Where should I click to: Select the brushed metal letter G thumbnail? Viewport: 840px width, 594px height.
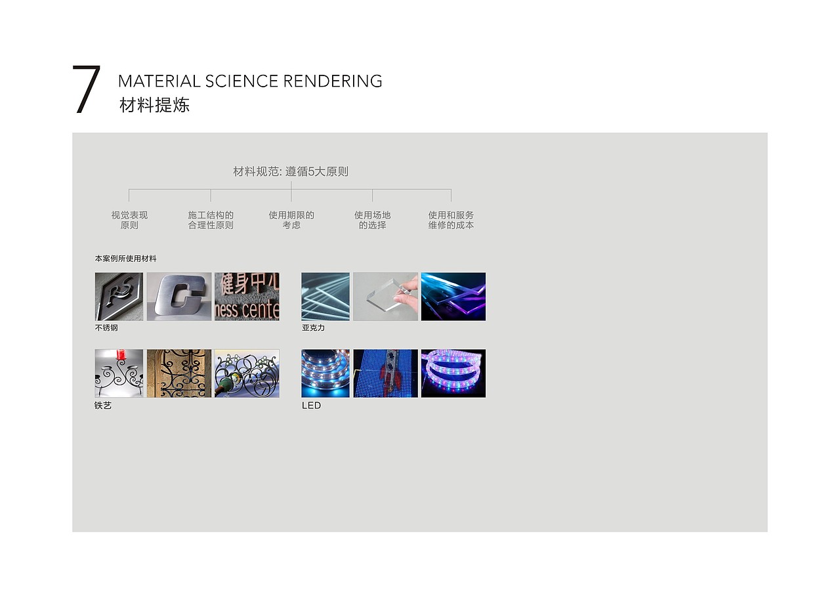[179, 297]
